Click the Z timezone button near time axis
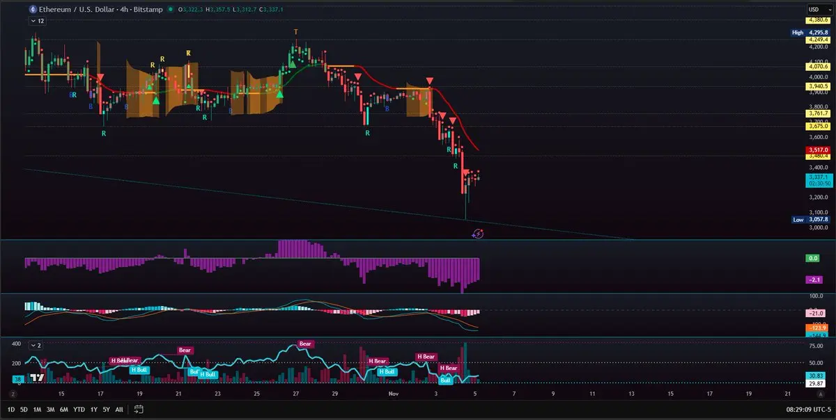This screenshot has height=420, width=836. 12,393
